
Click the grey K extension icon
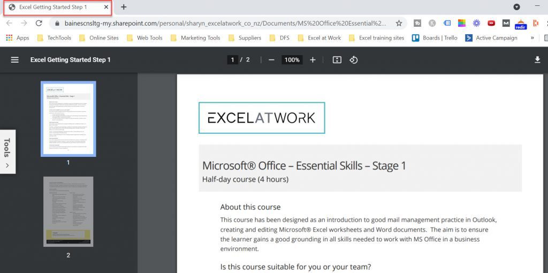(432, 23)
